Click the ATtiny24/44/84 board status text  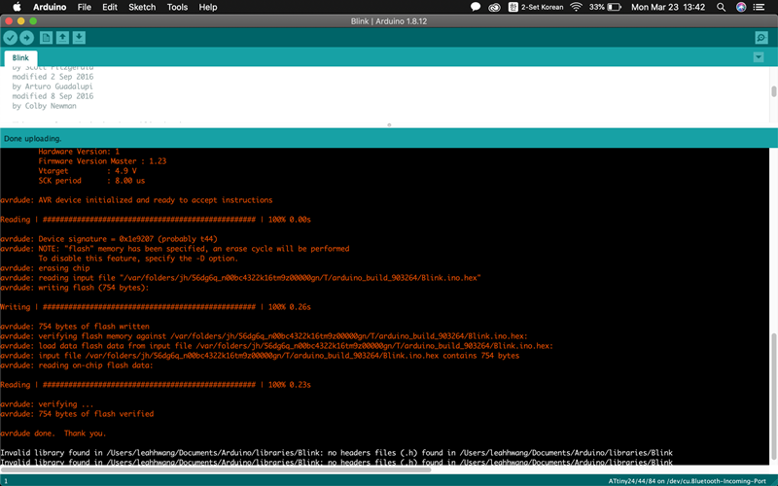click(x=688, y=481)
